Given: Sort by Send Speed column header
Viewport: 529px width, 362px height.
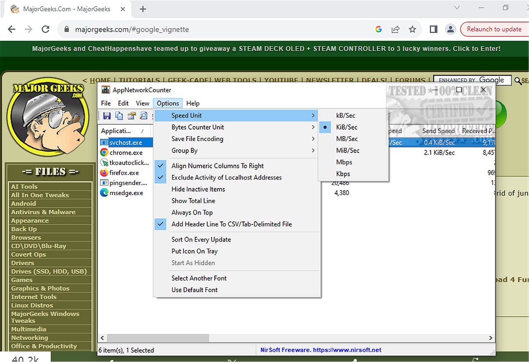Looking at the screenshot, I should 438,131.
